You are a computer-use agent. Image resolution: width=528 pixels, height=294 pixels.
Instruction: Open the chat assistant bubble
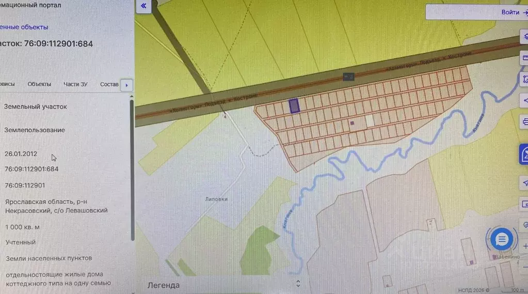(501, 239)
